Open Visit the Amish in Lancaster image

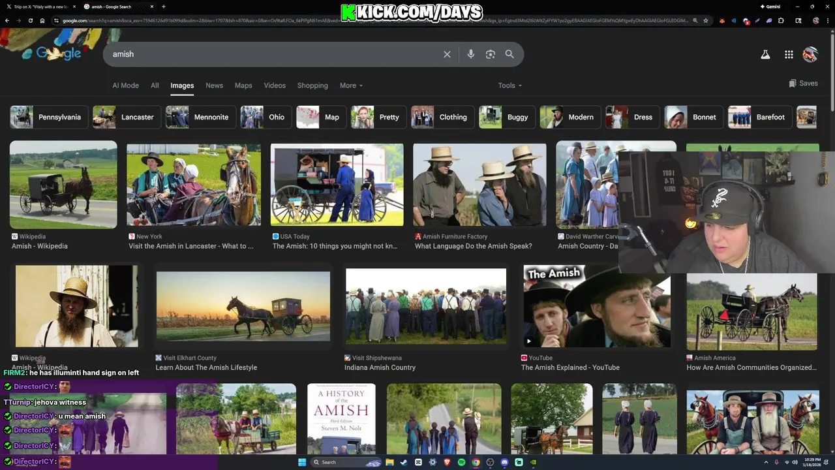[x=194, y=185]
